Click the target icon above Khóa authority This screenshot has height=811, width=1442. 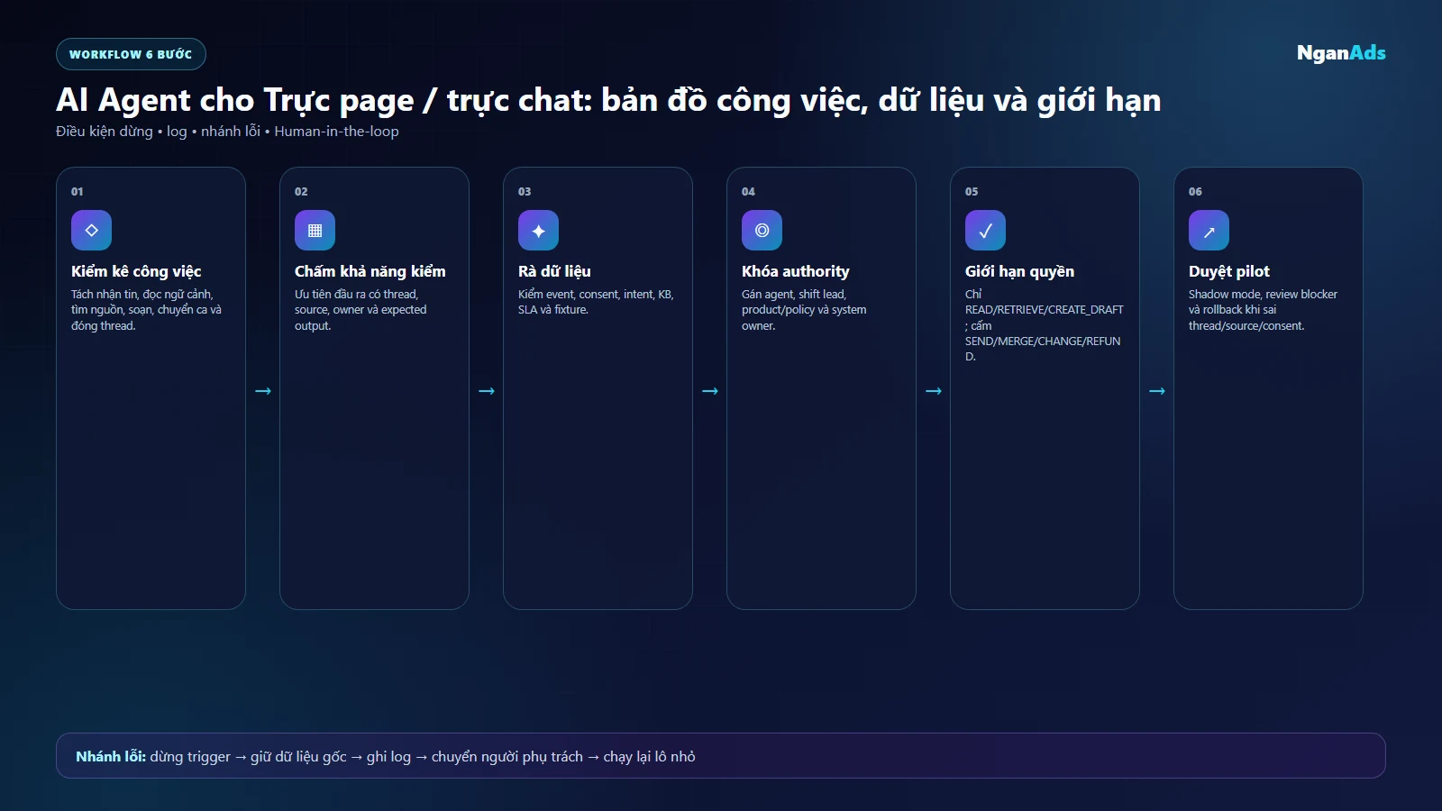[x=762, y=231]
